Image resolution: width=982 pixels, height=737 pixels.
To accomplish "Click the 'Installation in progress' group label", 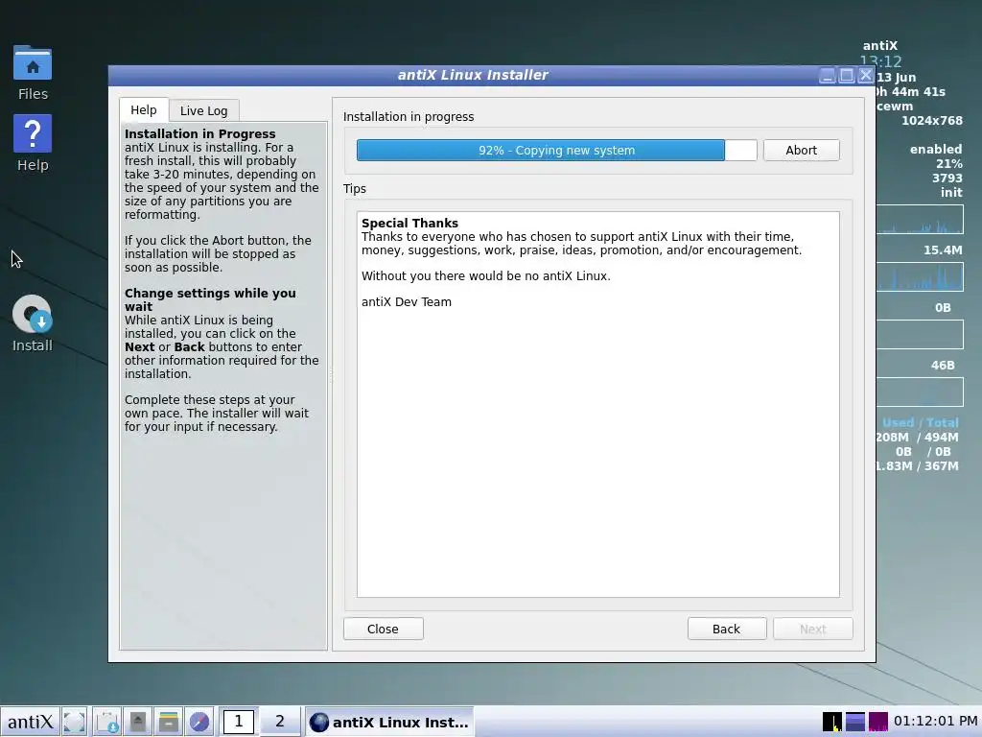I will (x=409, y=116).
